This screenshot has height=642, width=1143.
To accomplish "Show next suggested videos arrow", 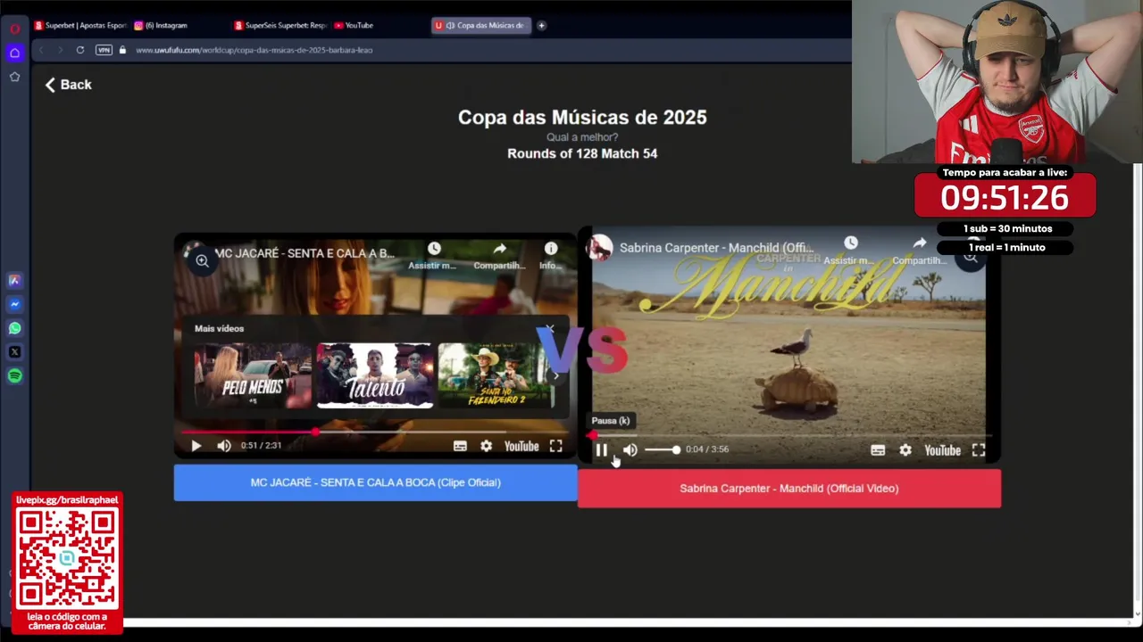I will 555,375.
